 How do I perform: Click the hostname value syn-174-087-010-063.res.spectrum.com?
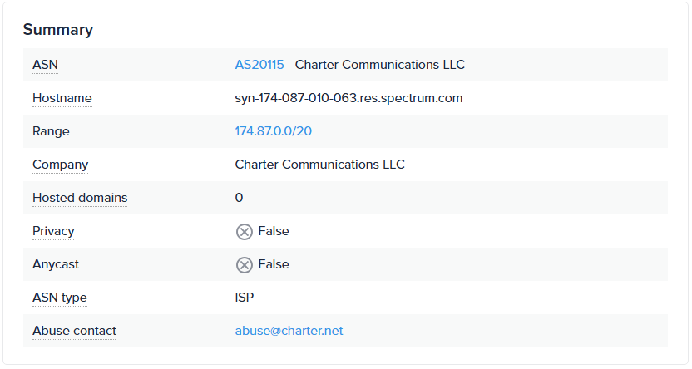[x=348, y=98]
